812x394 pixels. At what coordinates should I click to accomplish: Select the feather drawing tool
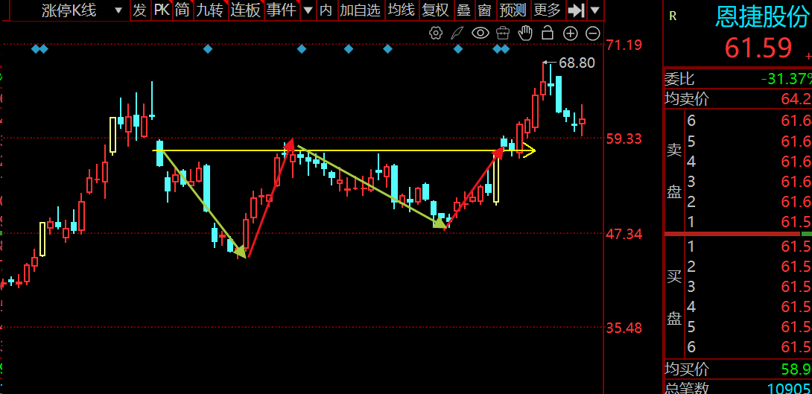click(457, 33)
